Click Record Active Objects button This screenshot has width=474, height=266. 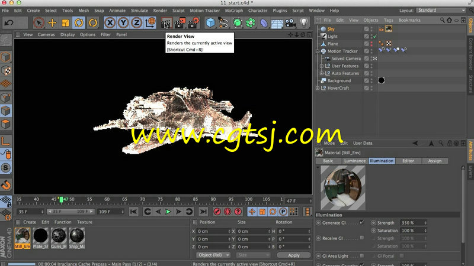point(217,212)
